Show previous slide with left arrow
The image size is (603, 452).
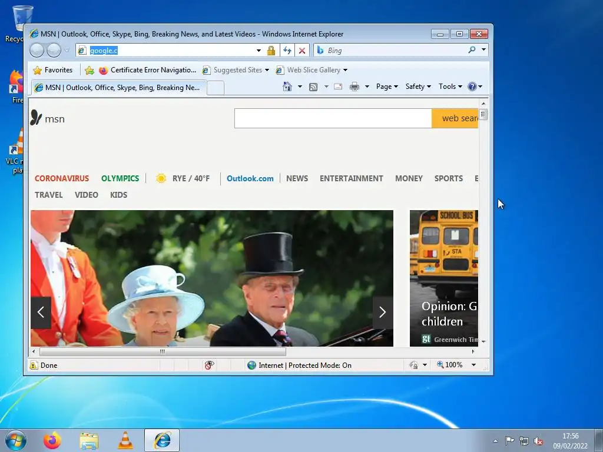click(41, 313)
